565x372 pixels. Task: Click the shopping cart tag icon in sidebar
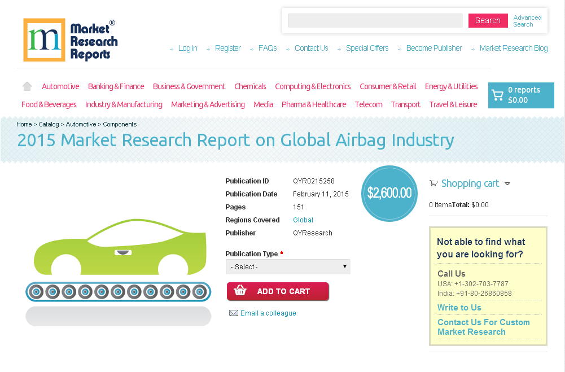pos(433,183)
